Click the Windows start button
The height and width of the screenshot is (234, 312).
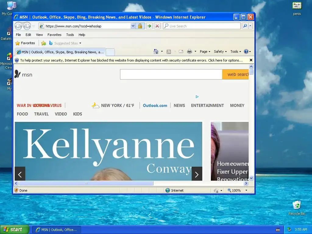pos(15,229)
